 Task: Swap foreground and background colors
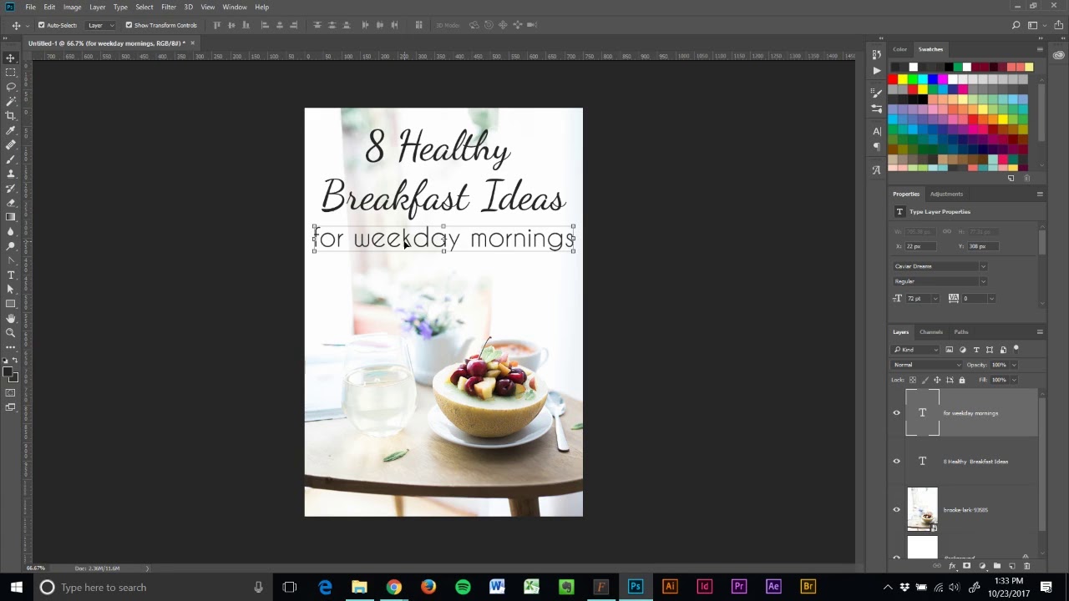pyautogui.click(x=15, y=361)
